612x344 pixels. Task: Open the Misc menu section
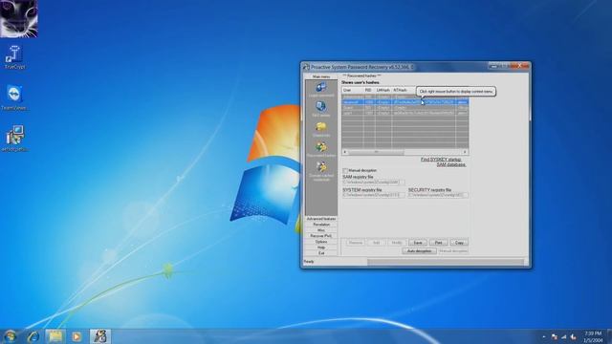tap(321, 230)
